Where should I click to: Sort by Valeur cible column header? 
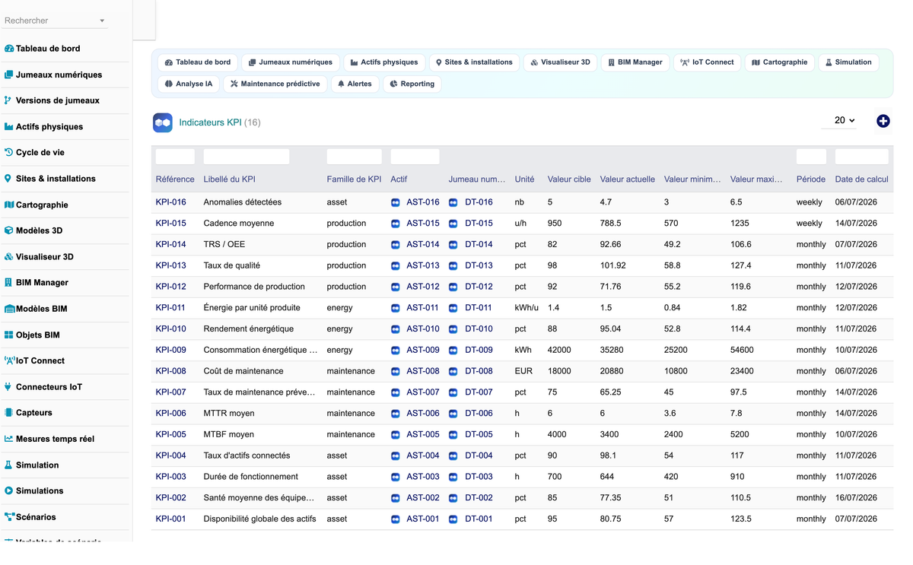coord(569,179)
